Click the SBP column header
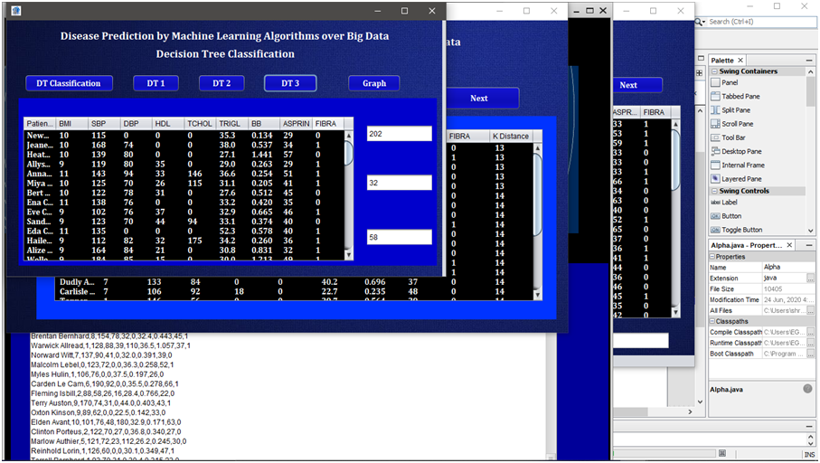Viewport: 820px width, 463px height. [x=105, y=124]
